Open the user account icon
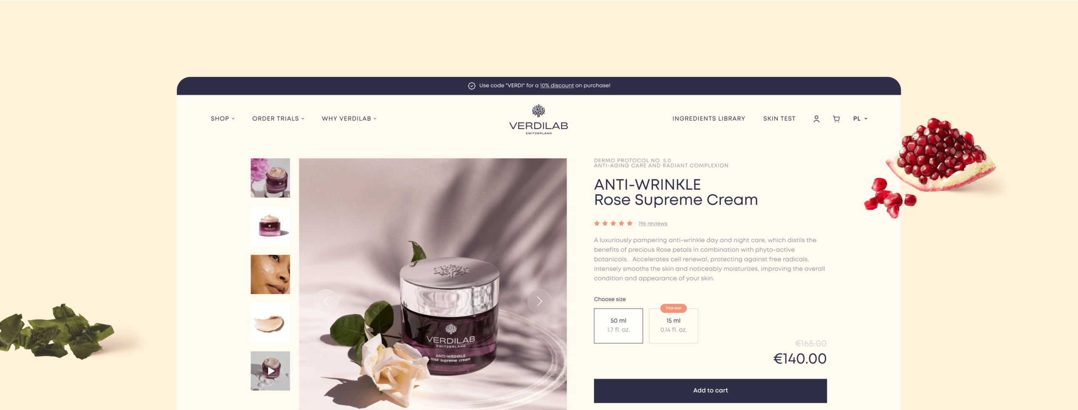The height and width of the screenshot is (410, 1078). [816, 119]
